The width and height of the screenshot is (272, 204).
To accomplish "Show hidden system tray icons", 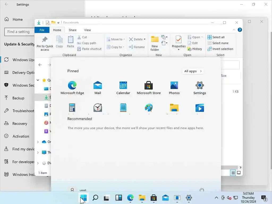I will click(x=216, y=198).
